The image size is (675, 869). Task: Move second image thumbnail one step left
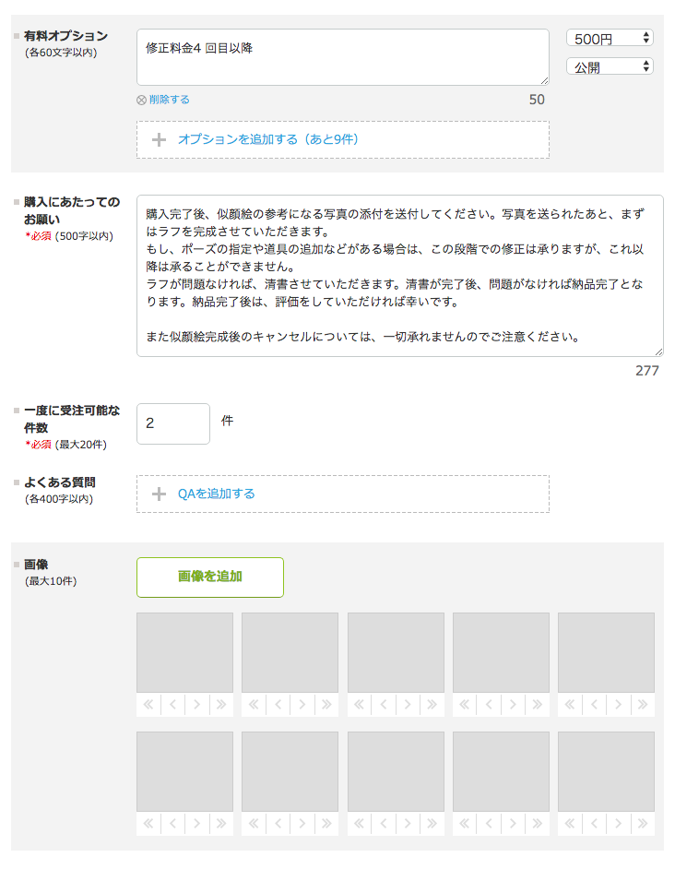[x=278, y=705]
